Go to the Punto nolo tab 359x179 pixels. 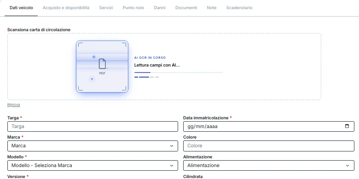click(x=133, y=8)
